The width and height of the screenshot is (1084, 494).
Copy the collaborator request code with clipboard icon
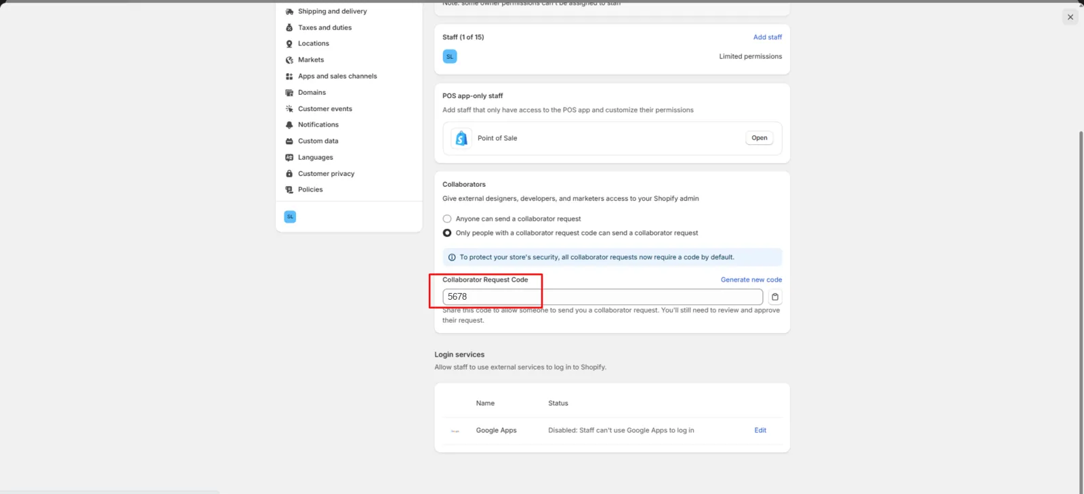click(x=775, y=297)
